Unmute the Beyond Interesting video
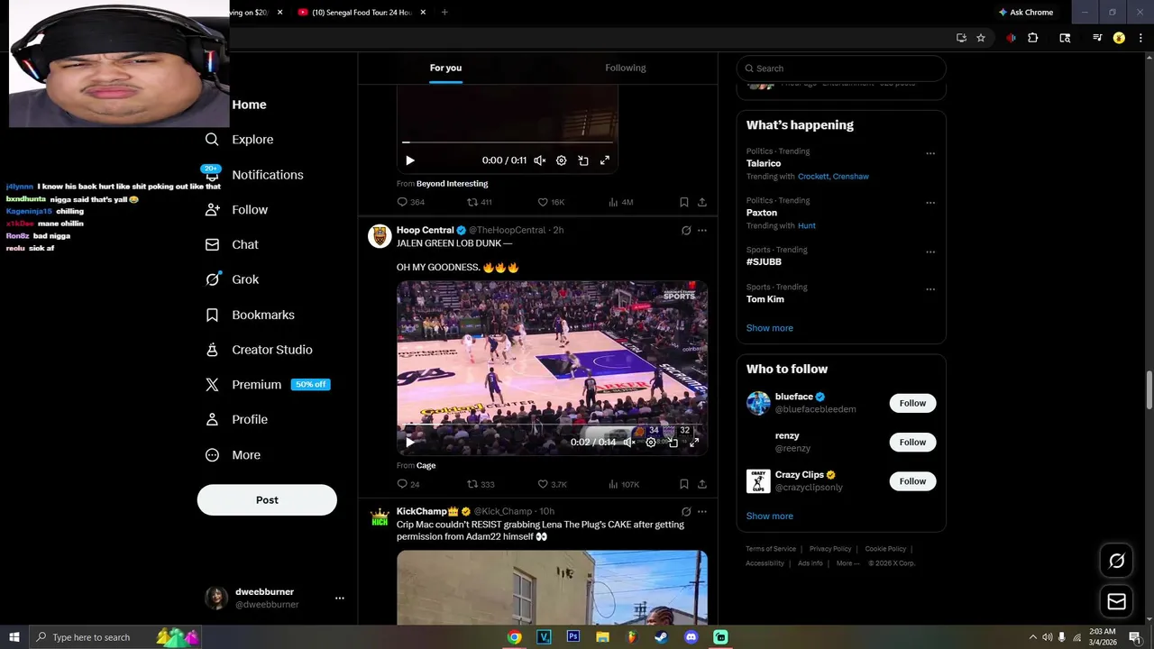Image resolution: width=1154 pixels, height=649 pixels. 539,160
